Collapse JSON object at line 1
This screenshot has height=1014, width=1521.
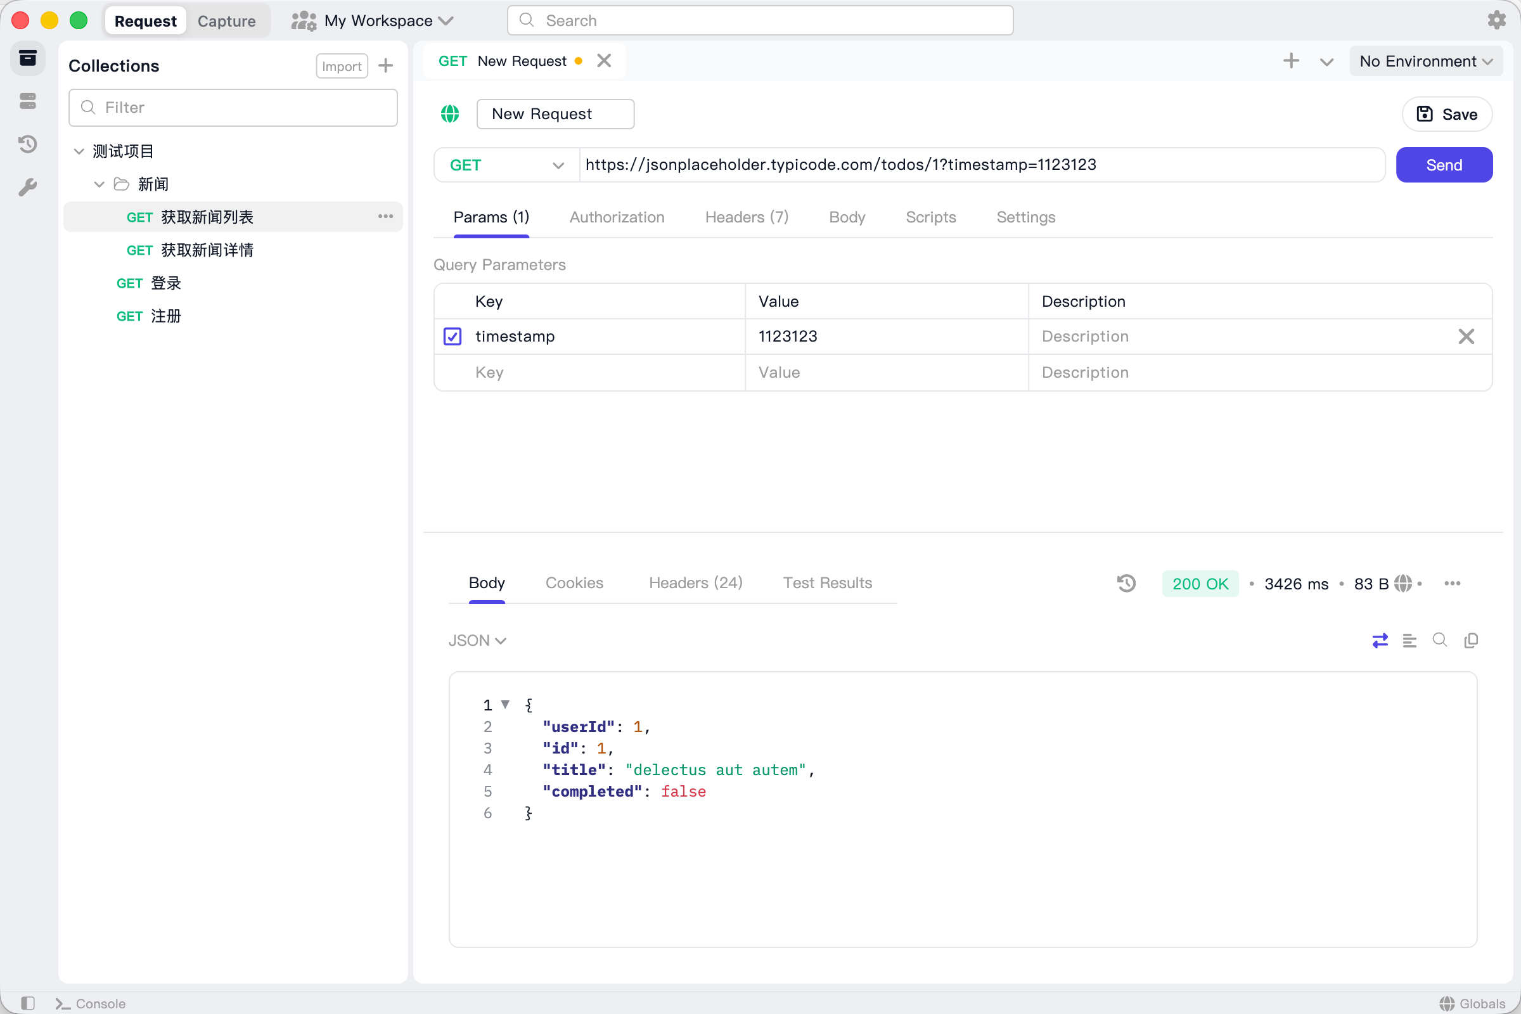(506, 704)
